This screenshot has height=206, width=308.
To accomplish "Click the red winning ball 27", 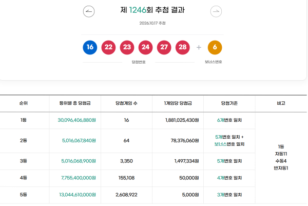I will (164, 47).
